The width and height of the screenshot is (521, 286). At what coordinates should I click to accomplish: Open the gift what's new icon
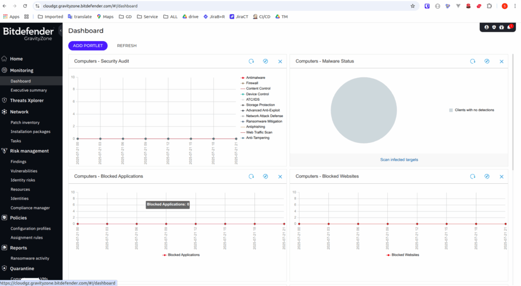coord(502,27)
